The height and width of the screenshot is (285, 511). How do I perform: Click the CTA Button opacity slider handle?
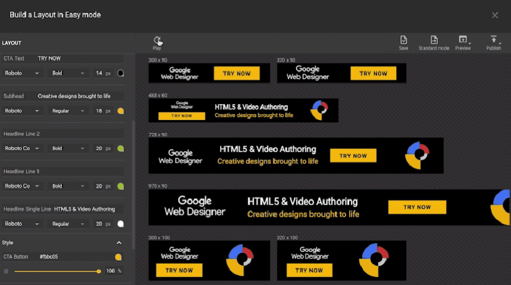coord(99,271)
